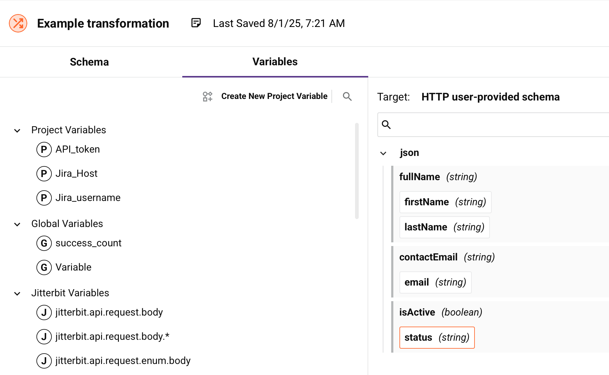The height and width of the screenshot is (375, 609).
Task: Collapse the Jitterbit Variables section
Action: 17,294
